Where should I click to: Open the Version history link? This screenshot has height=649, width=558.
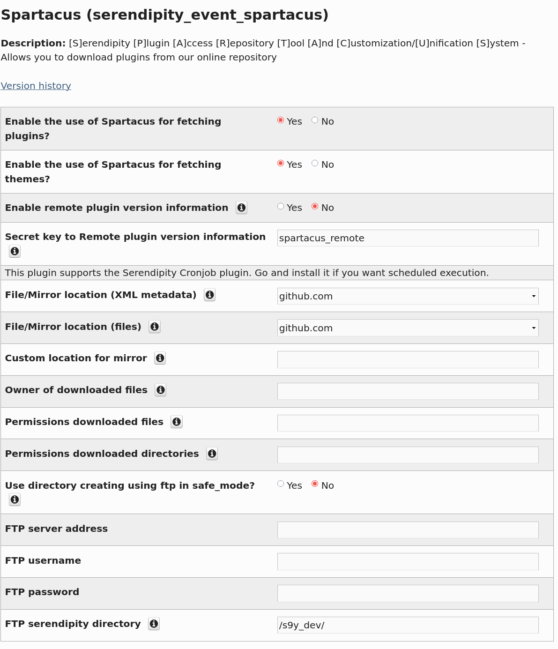36,86
